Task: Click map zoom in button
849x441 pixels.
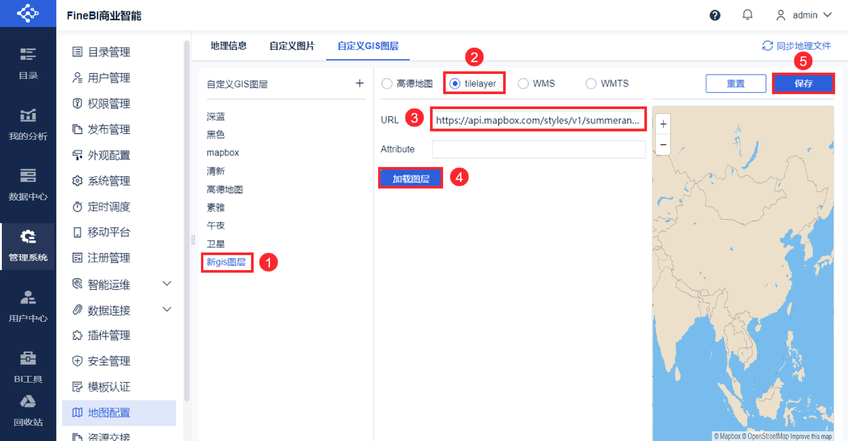Action: pos(663,124)
